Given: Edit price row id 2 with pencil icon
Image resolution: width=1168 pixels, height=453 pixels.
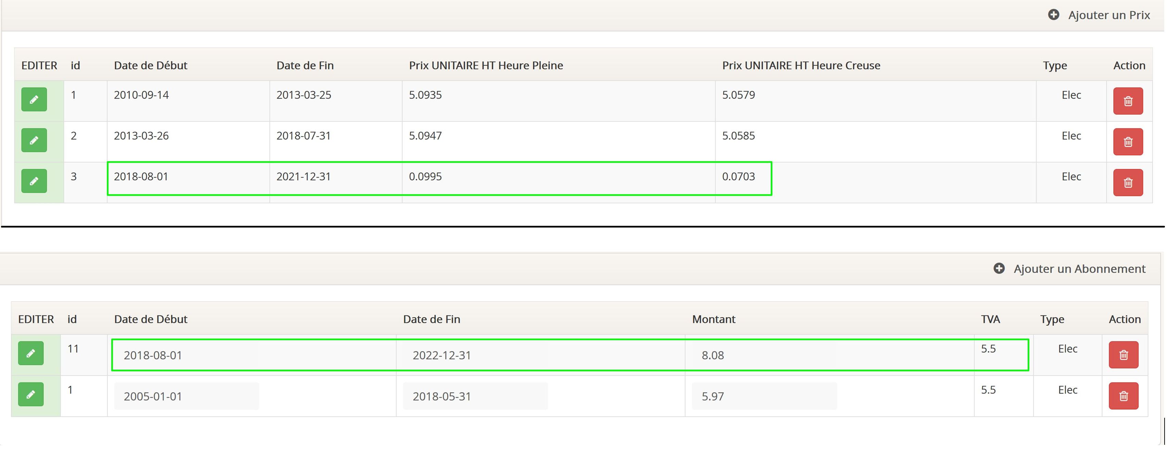Looking at the screenshot, I should coord(34,140).
